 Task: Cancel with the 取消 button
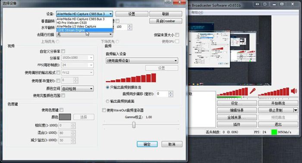(x=172, y=144)
